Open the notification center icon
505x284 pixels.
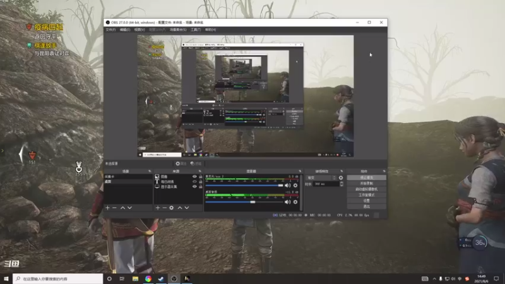496,279
